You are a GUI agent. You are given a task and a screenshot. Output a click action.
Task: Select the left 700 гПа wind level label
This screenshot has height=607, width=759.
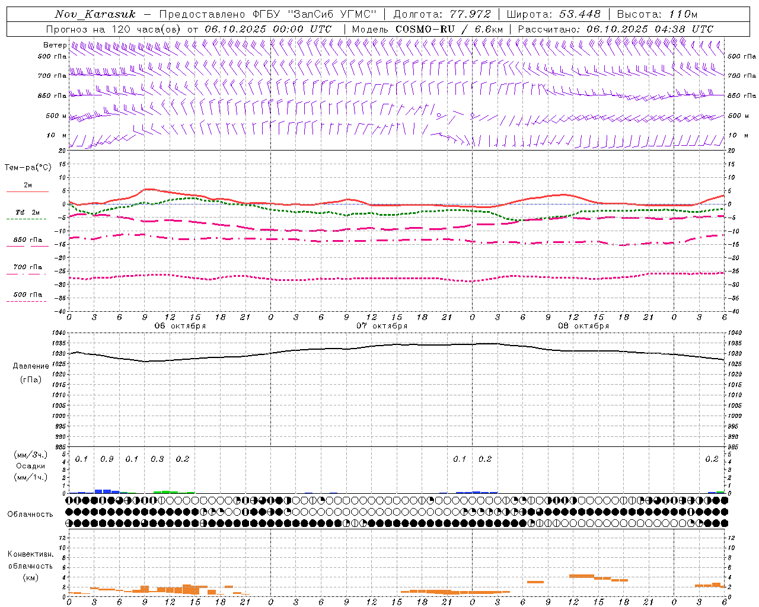pyautogui.click(x=52, y=76)
